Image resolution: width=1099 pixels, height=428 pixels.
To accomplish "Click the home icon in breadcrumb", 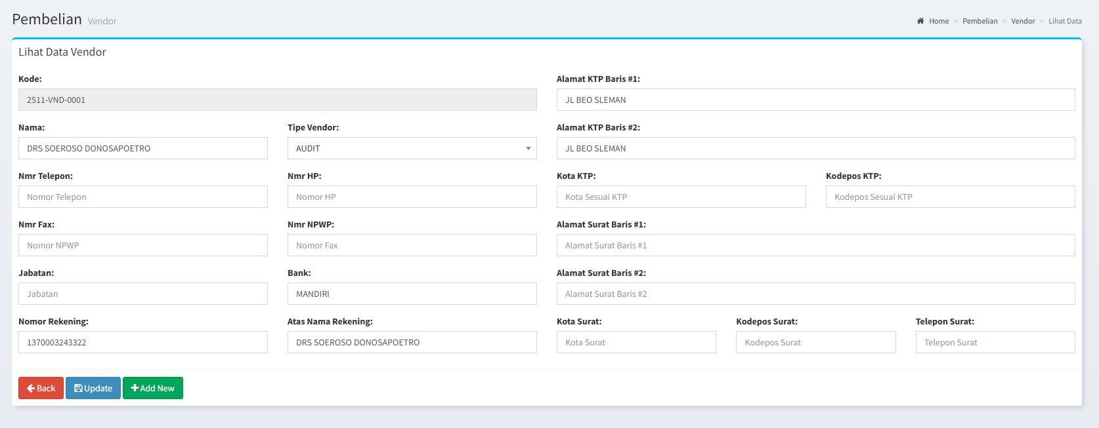I will pos(920,21).
